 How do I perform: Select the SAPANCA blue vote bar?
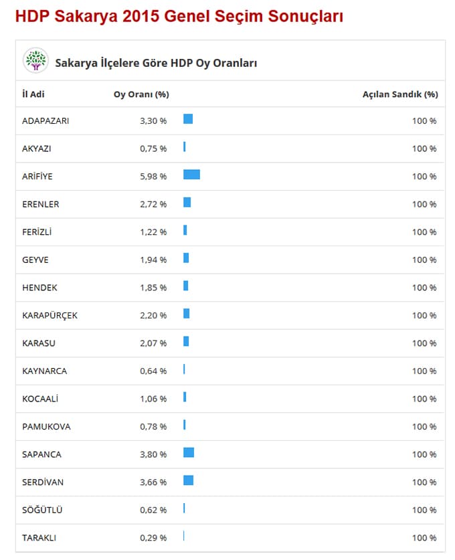click(x=189, y=452)
